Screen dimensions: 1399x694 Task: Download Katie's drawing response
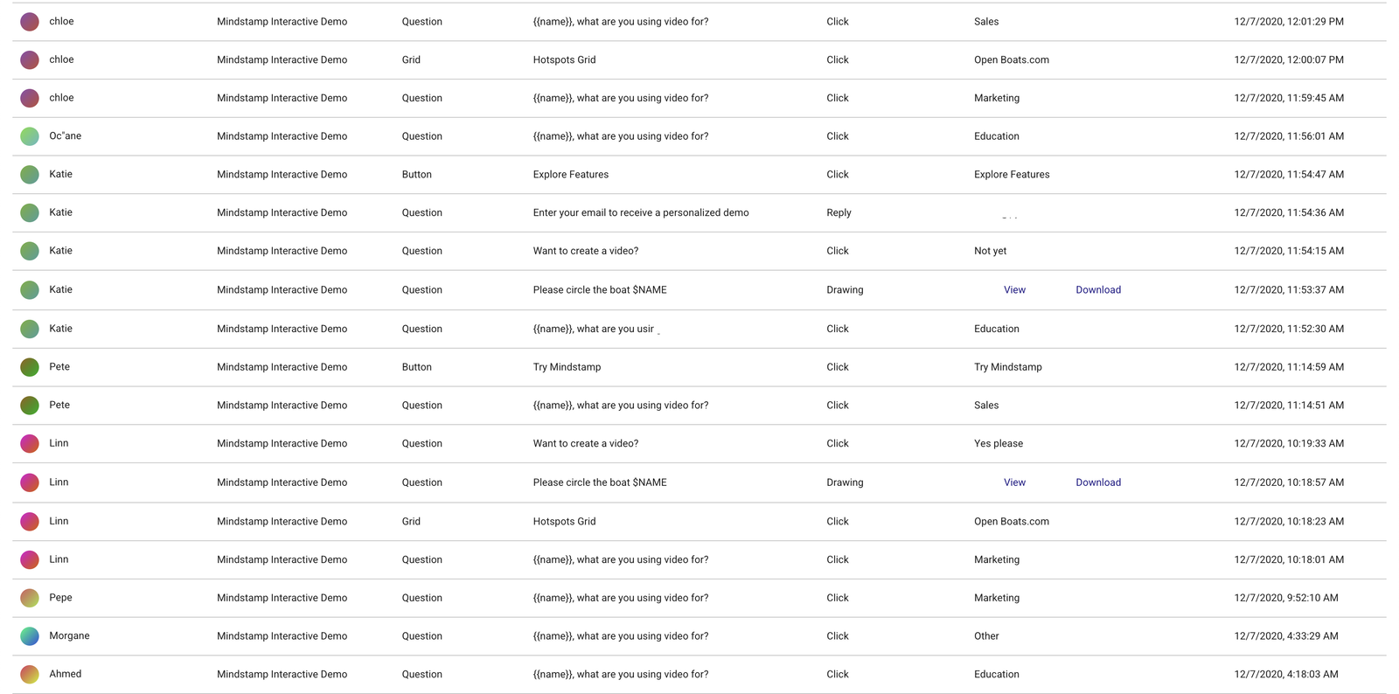coord(1098,290)
